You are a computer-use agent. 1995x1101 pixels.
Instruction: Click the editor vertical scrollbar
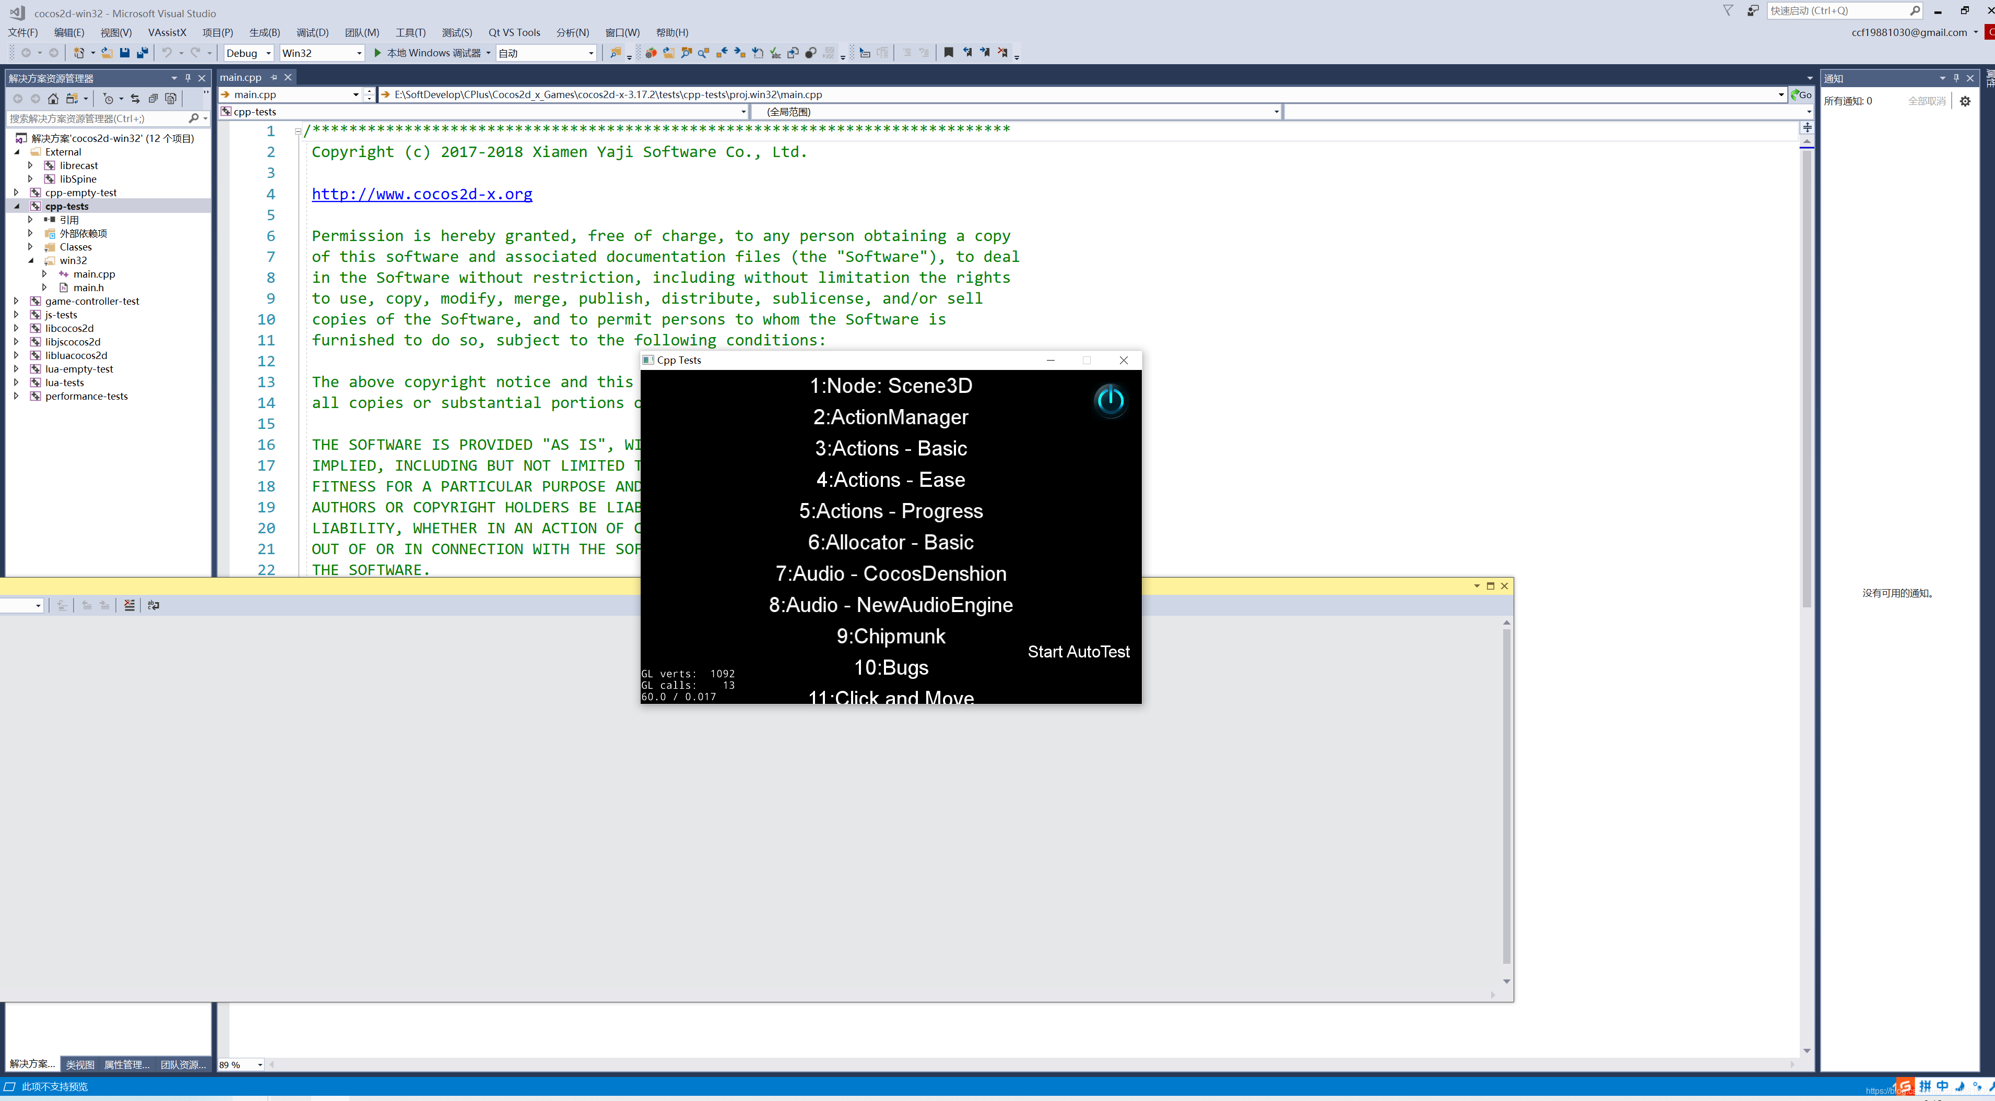click(x=1806, y=379)
